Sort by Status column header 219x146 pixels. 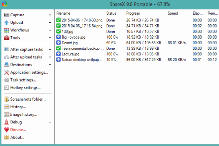tap(111, 13)
